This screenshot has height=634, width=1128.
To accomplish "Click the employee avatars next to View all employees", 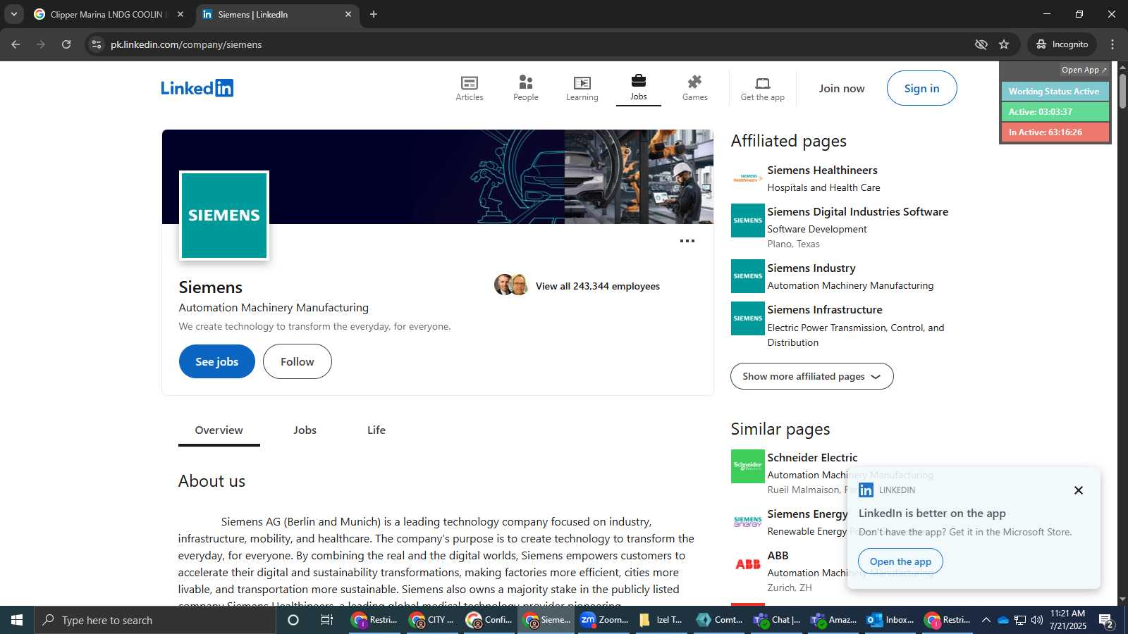I will click(x=511, y=285).
